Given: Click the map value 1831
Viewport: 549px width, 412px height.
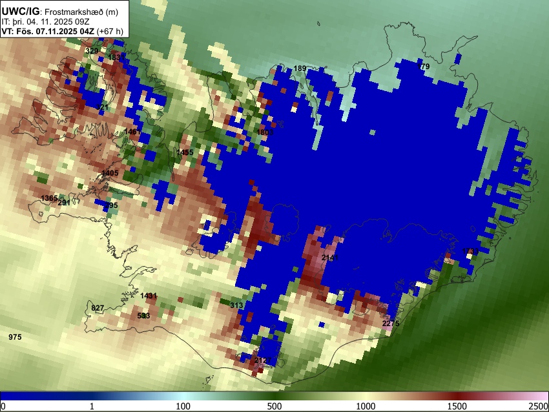Looking at the screenshot, I should coord(116,57).
